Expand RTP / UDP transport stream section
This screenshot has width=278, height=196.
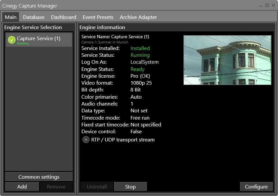(x=86, y=140)
